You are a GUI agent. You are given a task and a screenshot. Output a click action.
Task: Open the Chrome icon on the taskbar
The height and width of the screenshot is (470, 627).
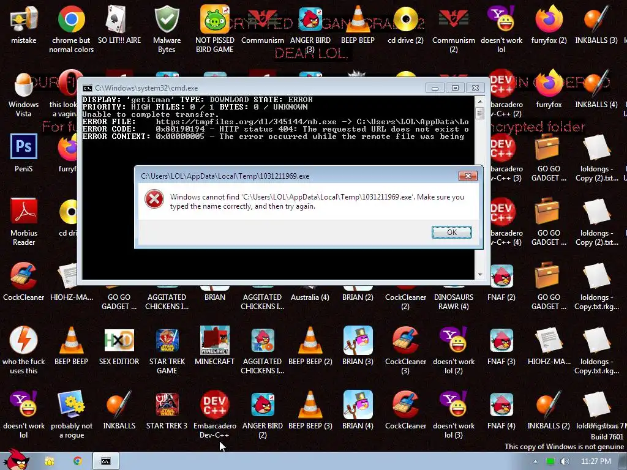[78, 461]
